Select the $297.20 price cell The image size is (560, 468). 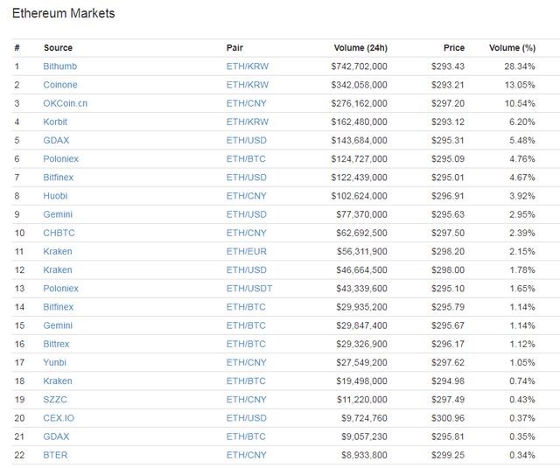[448, 103]
